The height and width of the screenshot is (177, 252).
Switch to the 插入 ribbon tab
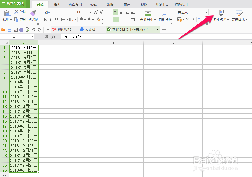click(57, 4)
